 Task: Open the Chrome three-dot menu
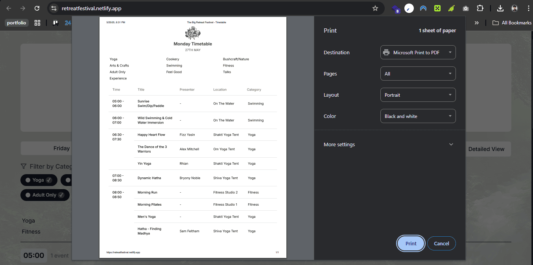point(528,8)
